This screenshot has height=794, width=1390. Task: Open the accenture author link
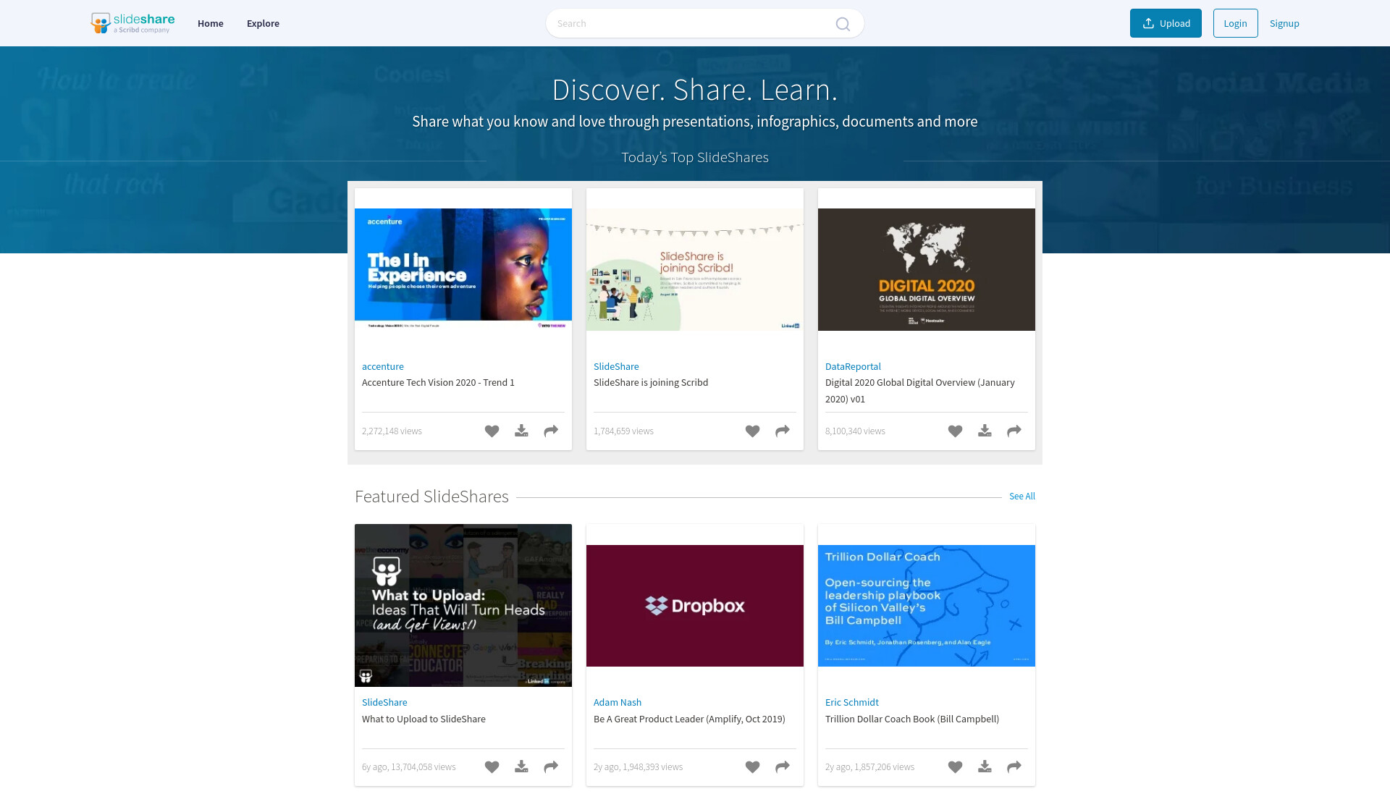[383, 367]
